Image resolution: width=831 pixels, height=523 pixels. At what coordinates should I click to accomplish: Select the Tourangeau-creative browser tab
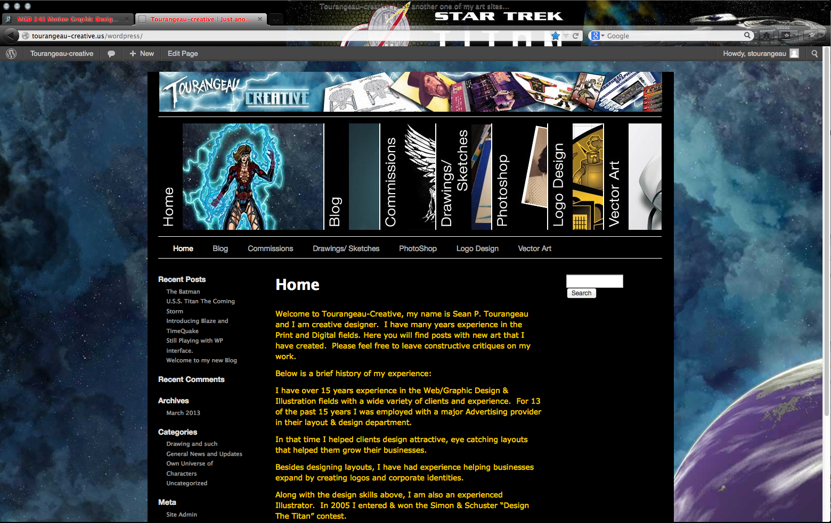tap(201, 19)
